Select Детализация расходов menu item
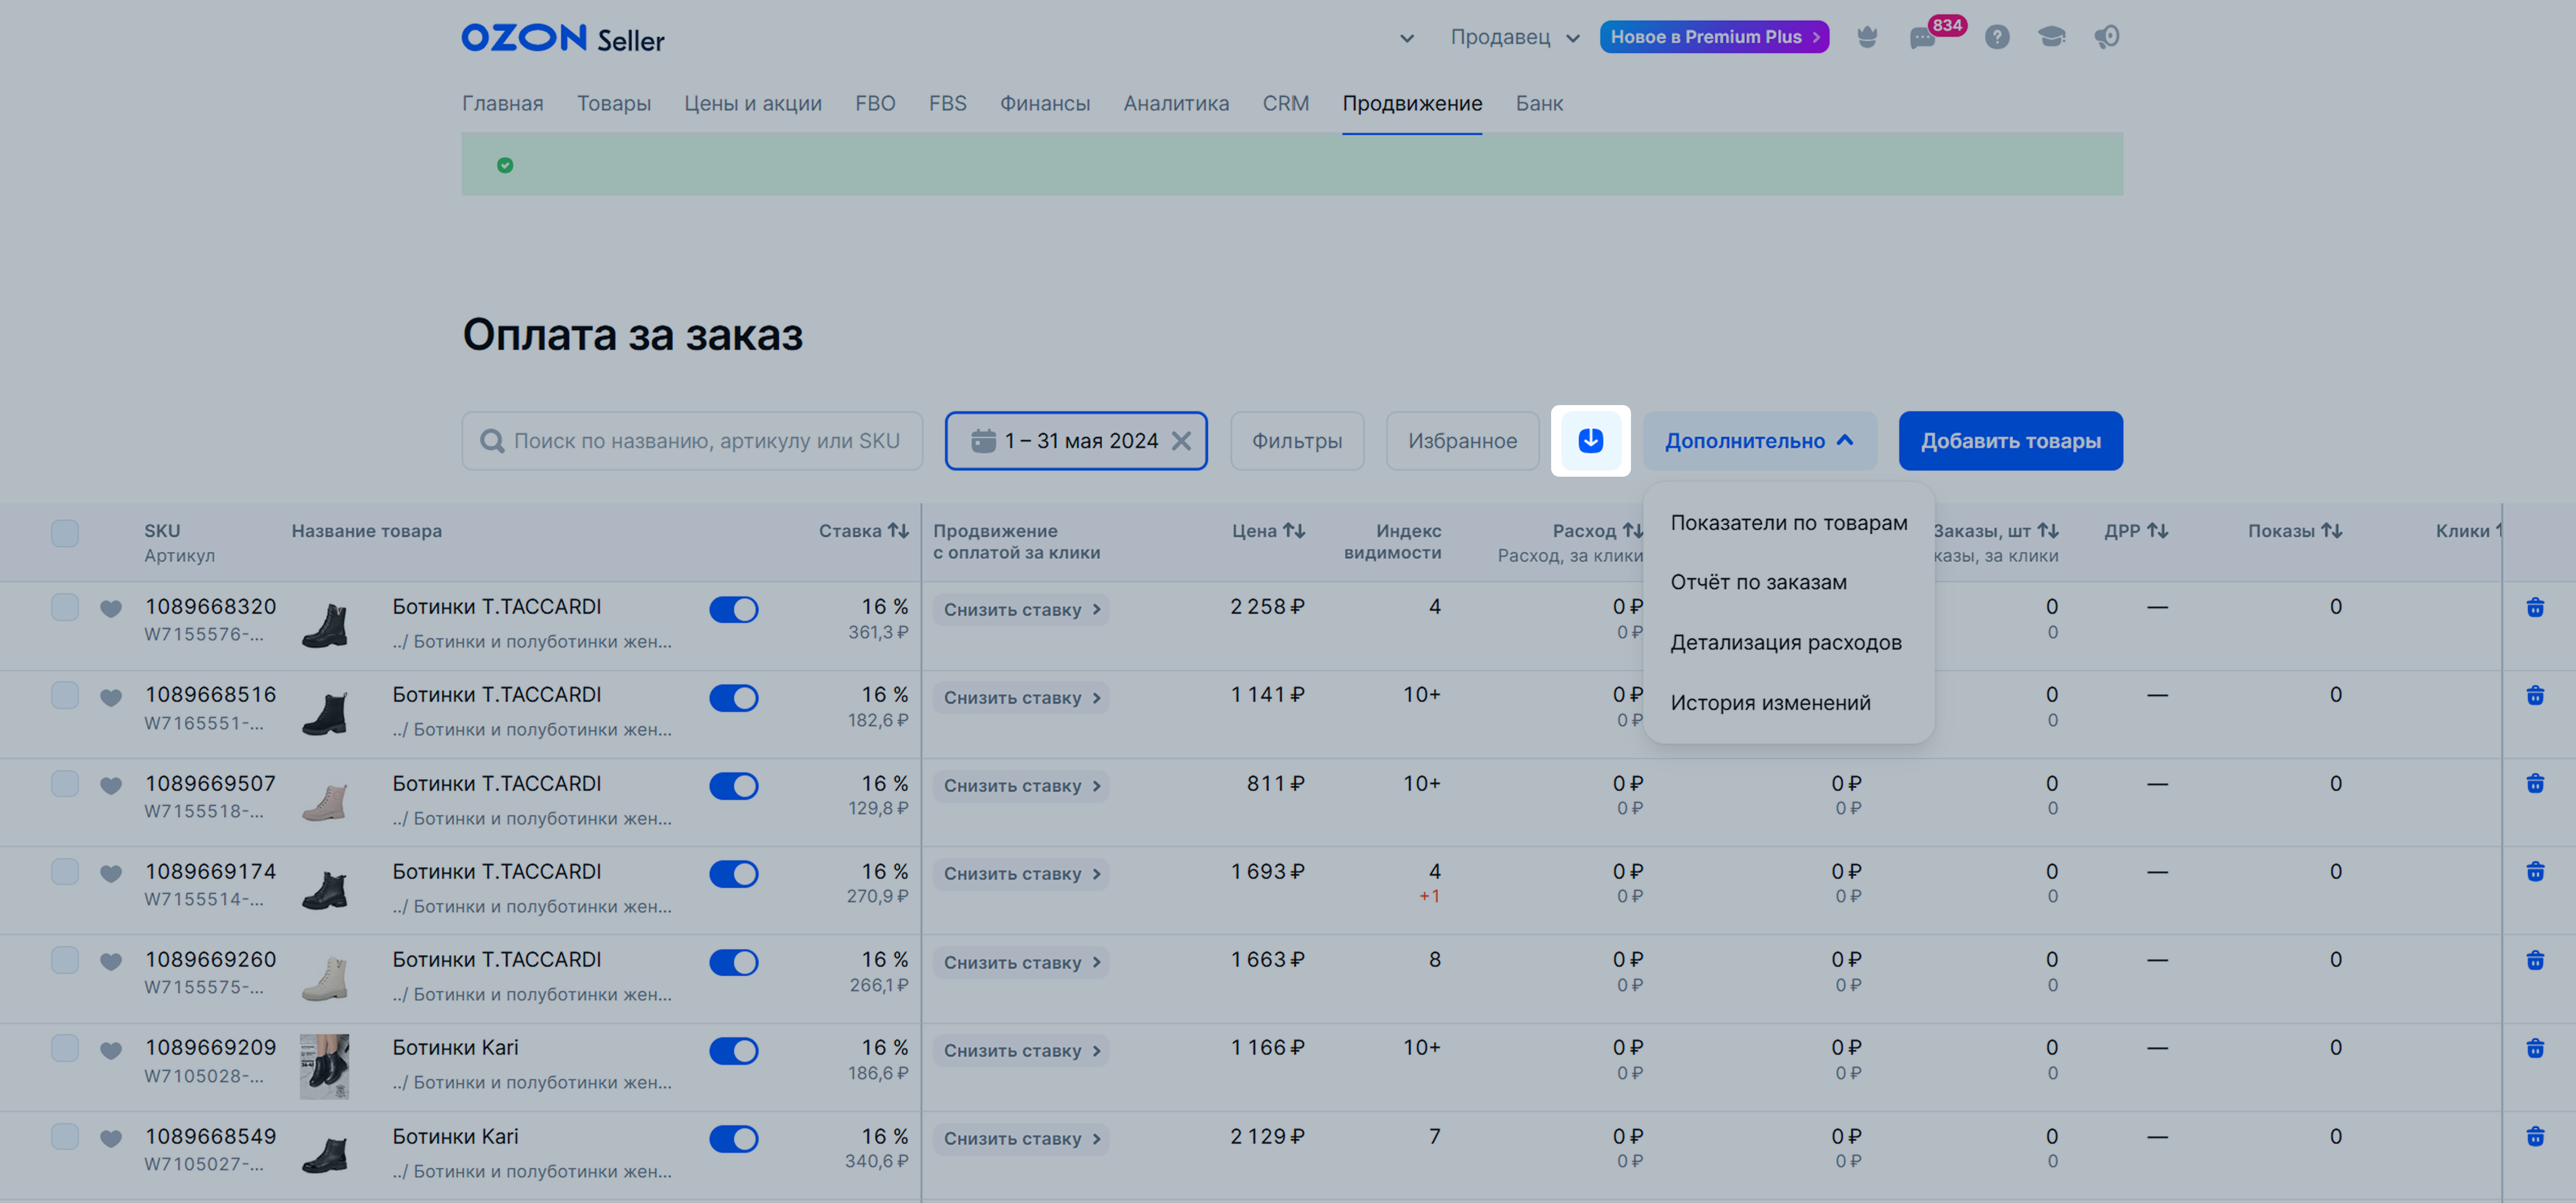The width and height of the screenshot is (2576, 1203). (1788, 642)
